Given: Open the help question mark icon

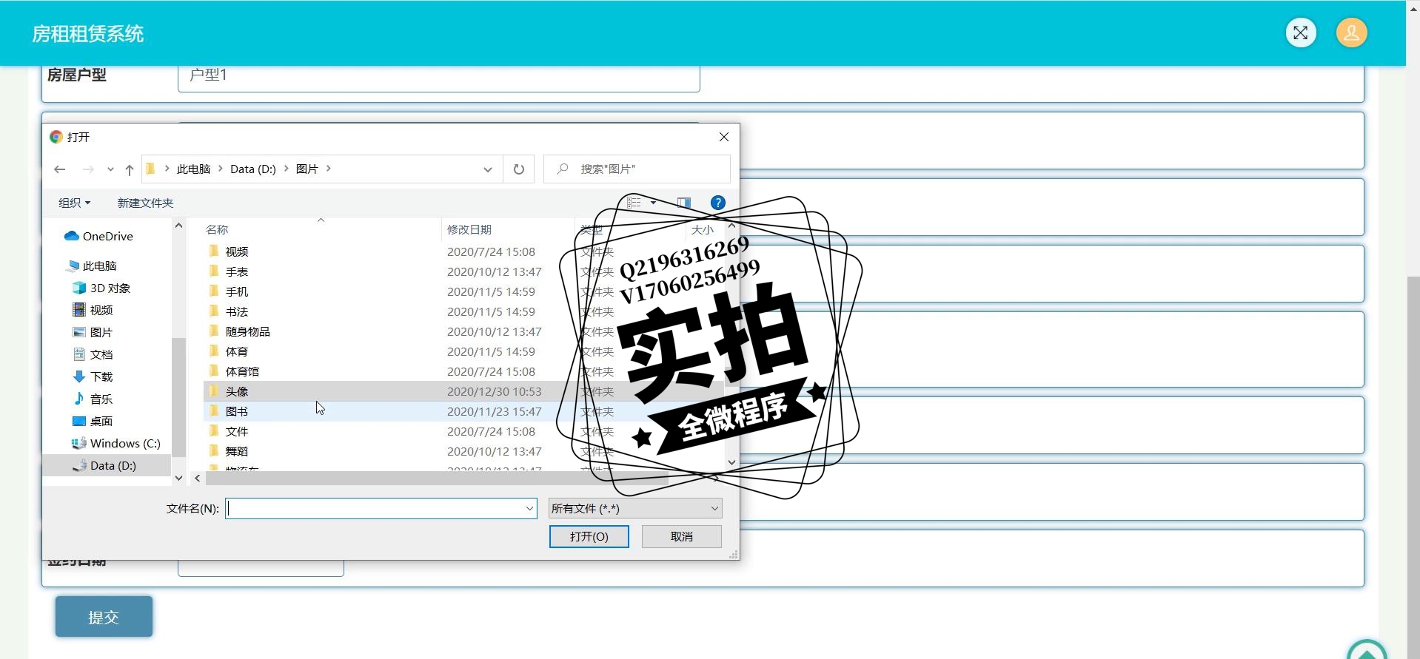Looking at the screenshot, I should tap(717, 203).
